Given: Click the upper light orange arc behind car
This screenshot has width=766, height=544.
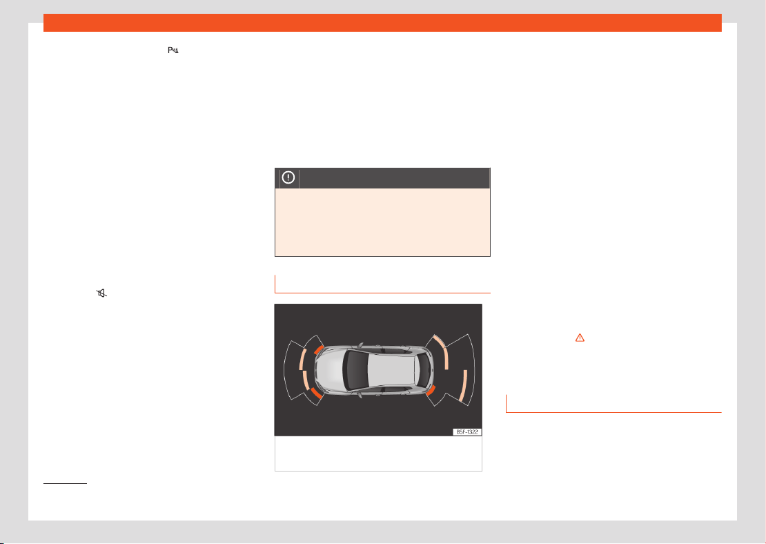Looking at the screenshot, I should [441, 351].
